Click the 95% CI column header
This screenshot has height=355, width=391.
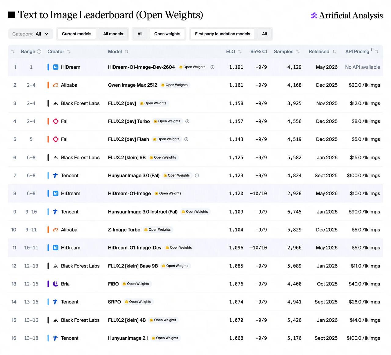tap(259, 52)
